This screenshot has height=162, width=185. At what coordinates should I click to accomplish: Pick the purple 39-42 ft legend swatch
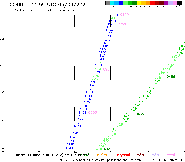(166, 3)
